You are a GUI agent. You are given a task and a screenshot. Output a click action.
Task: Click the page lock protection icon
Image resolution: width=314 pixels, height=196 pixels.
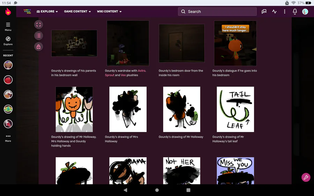pyautogui.click(x=38, y=47)
